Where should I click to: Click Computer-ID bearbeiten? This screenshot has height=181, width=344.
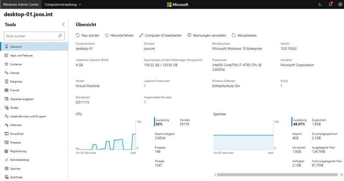point(160,35)
